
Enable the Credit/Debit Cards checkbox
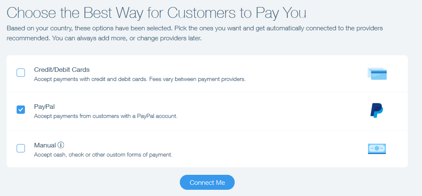21,73
